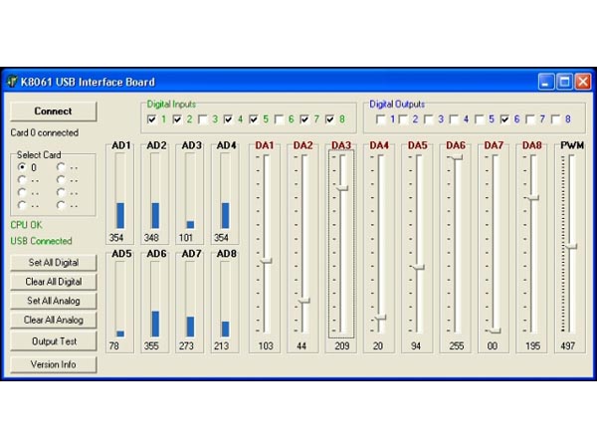Toggle Digital Inputs checkbox 1
Viewport: 597px width, 448px height.
[152, 119]
